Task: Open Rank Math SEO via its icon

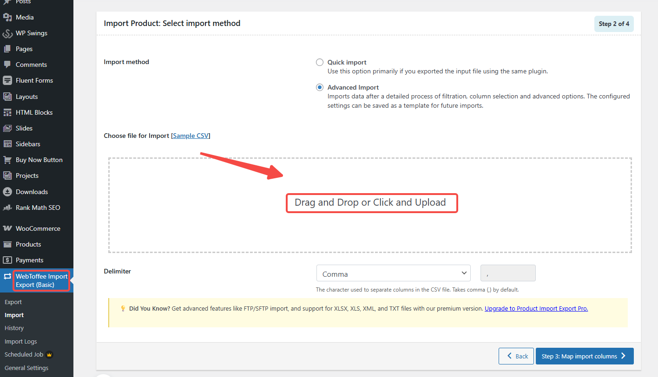Action: click(7, 208)
